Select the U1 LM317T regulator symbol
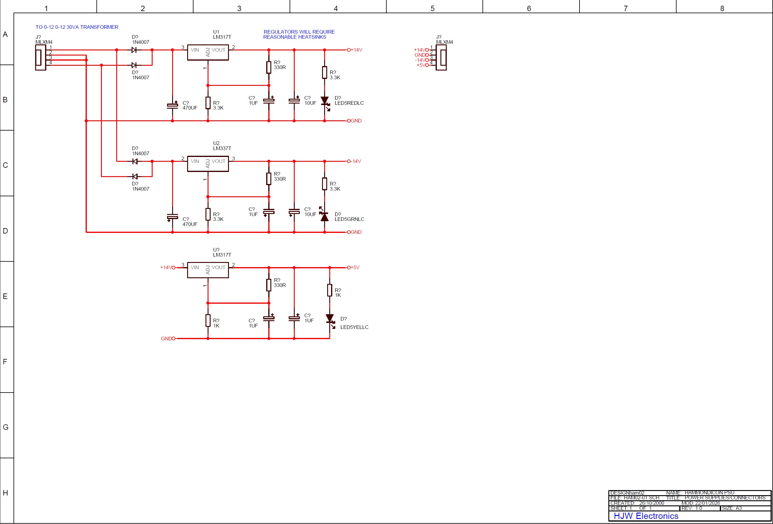This screenshot has width=773, height=524. [208, 53]
